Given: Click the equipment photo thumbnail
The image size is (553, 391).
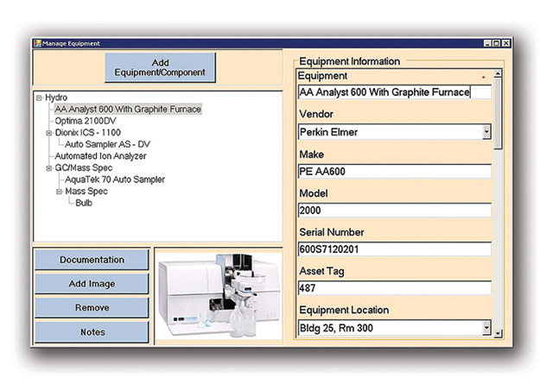Looking at the screenshot, I should 219,295.
